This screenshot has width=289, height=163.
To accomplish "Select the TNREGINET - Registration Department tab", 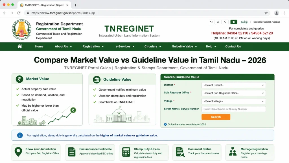I will point(44,5).
